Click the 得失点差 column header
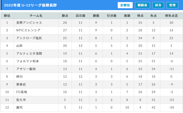Image resolution: width=183 pixels, height=113 pixels. 171,16
